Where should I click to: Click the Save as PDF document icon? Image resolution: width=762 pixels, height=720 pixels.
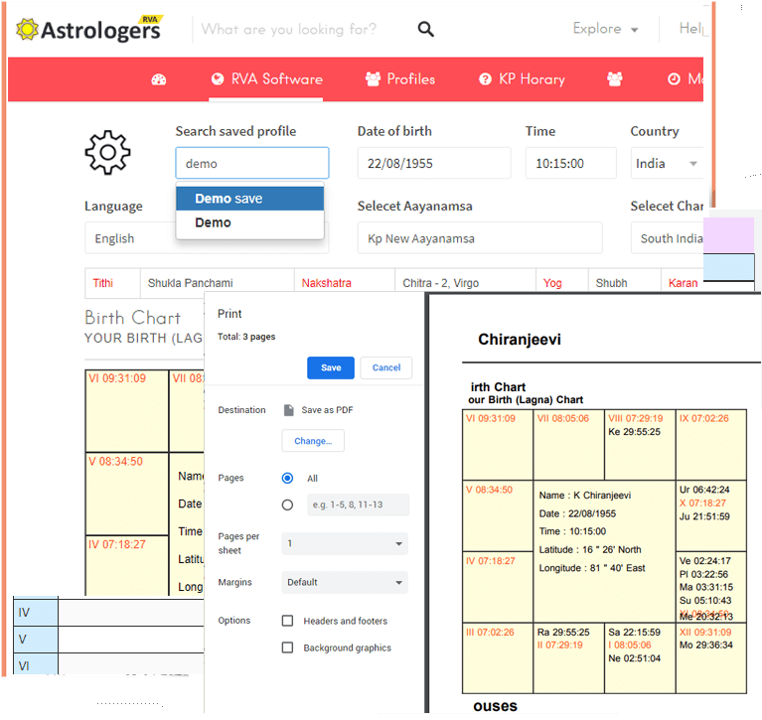coord(288,410)
